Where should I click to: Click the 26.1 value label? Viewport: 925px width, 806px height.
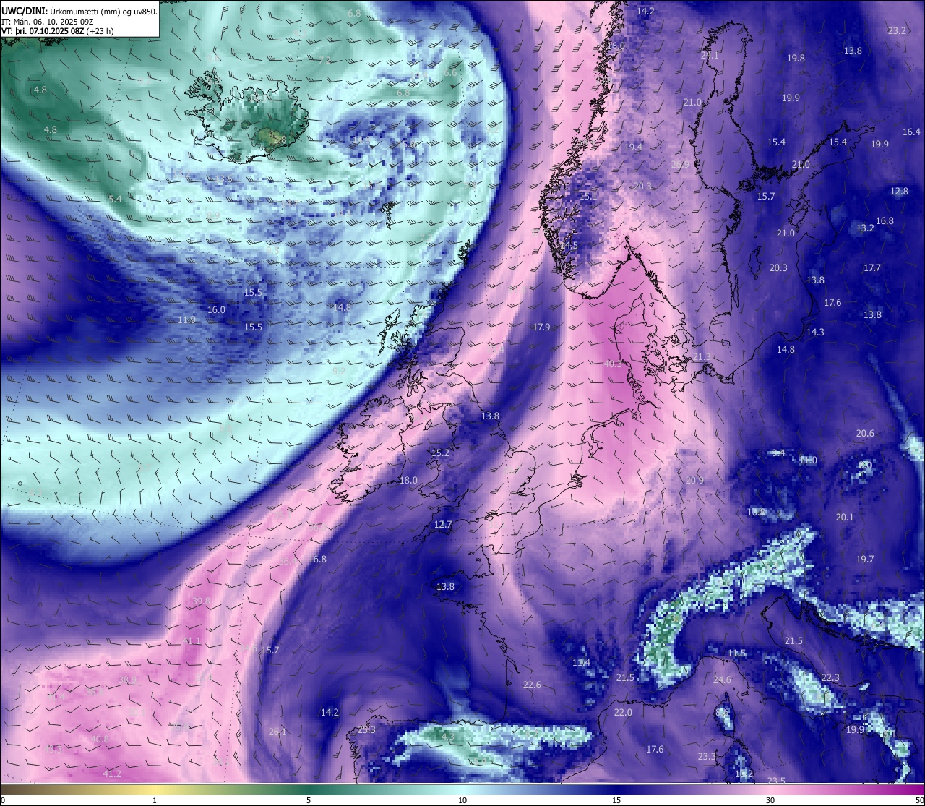pos(277,732)
